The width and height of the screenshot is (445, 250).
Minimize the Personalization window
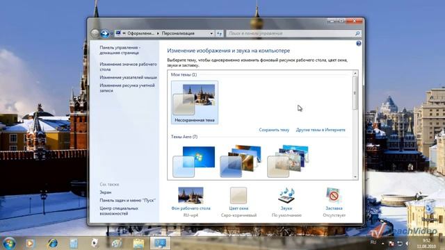[x=332, y=21]
